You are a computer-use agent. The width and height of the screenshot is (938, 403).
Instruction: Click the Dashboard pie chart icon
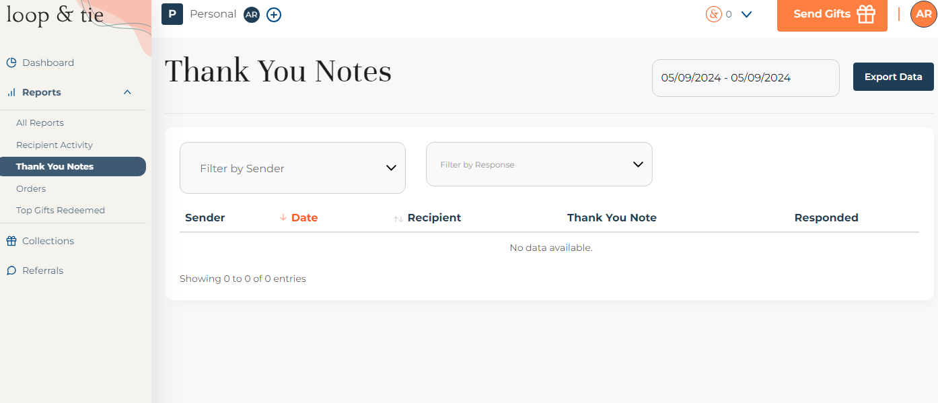[11, 63]
